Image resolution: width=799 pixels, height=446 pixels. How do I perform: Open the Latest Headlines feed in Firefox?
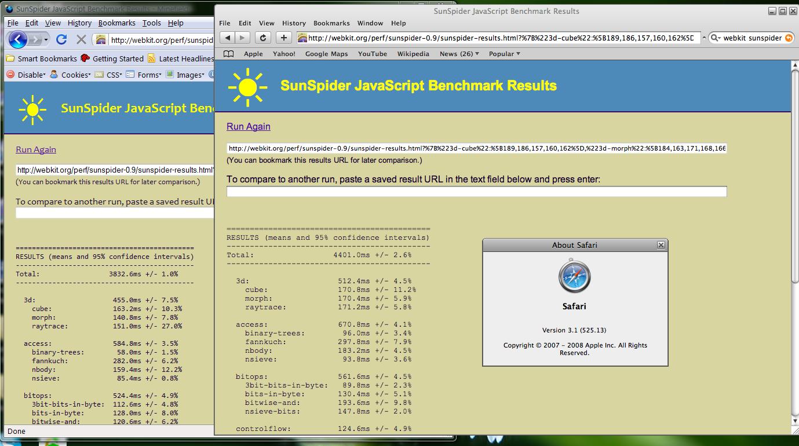pyautogui.click(x=181, y=59)
